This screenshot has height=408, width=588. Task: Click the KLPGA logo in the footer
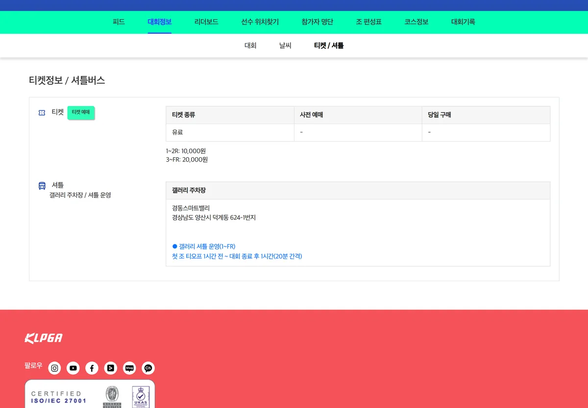[x=44, y=338]
